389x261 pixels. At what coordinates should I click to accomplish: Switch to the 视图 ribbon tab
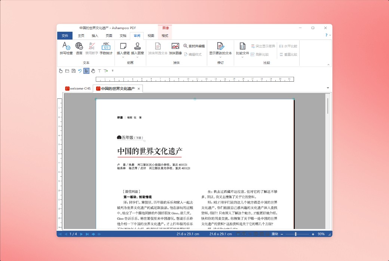pyautogui.click(x=151, y=35)
